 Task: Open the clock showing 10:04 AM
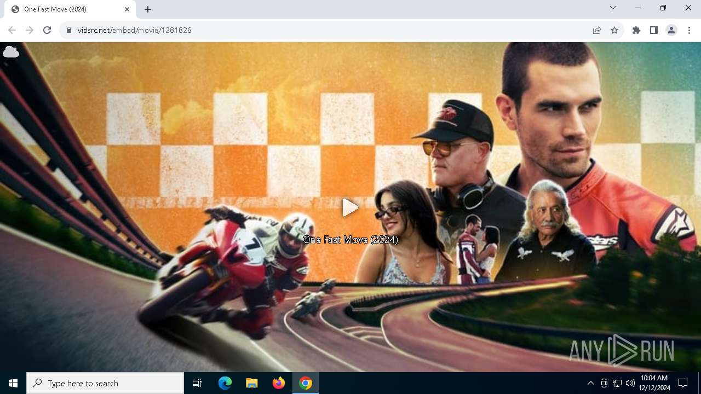tap(654, 383)
